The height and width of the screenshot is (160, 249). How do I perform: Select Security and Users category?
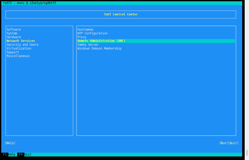[22, 45]
